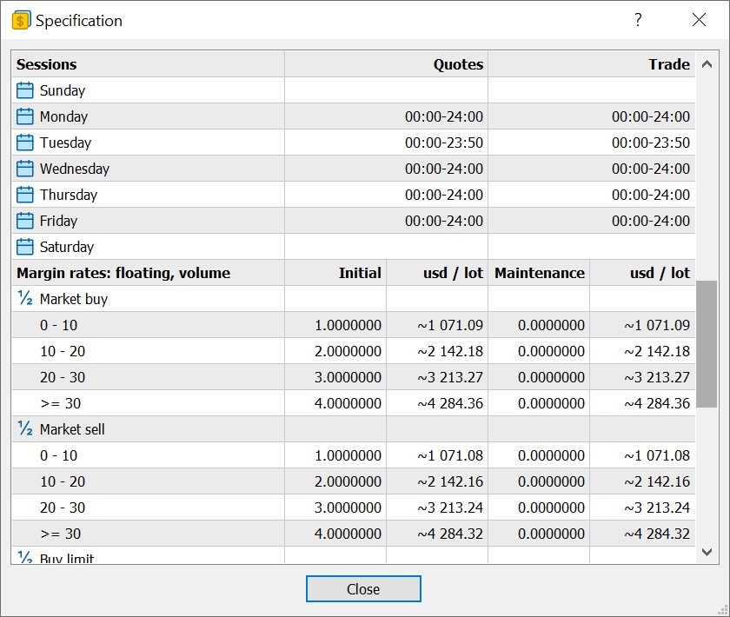Click the Saturday calendar icon
The image size is (730, 617).
pyautogui.click(x=25, y=247)
